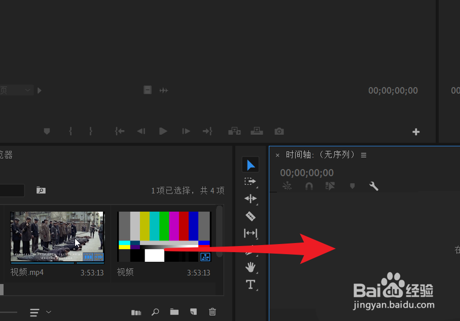Go to In point in source monitor

[119, 131]
